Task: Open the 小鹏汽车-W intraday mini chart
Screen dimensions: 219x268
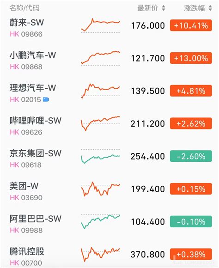Action: (101, 58)
